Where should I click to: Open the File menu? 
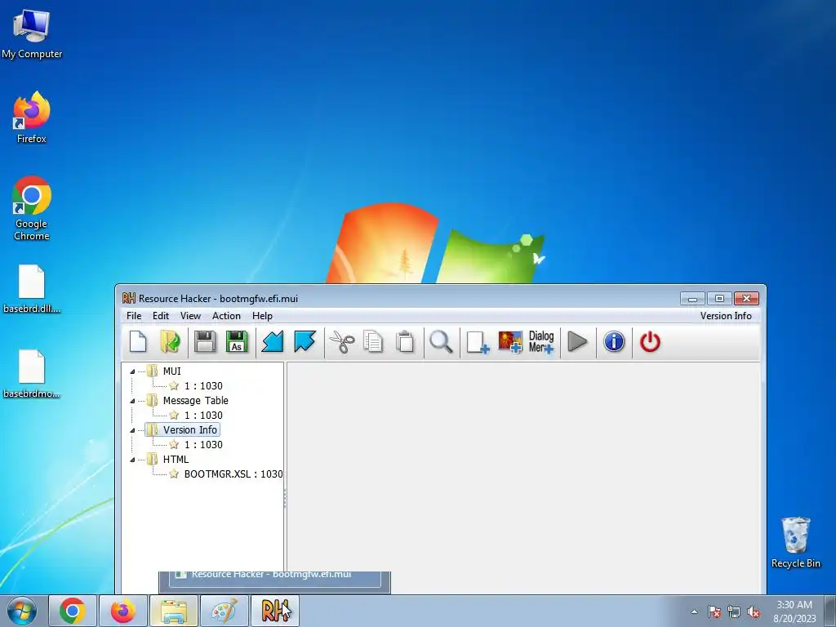click(134, 316)
